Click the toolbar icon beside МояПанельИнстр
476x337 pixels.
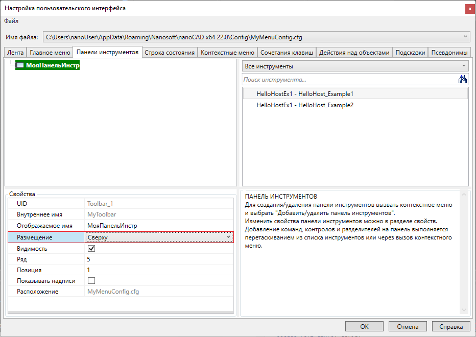(20, 65)
